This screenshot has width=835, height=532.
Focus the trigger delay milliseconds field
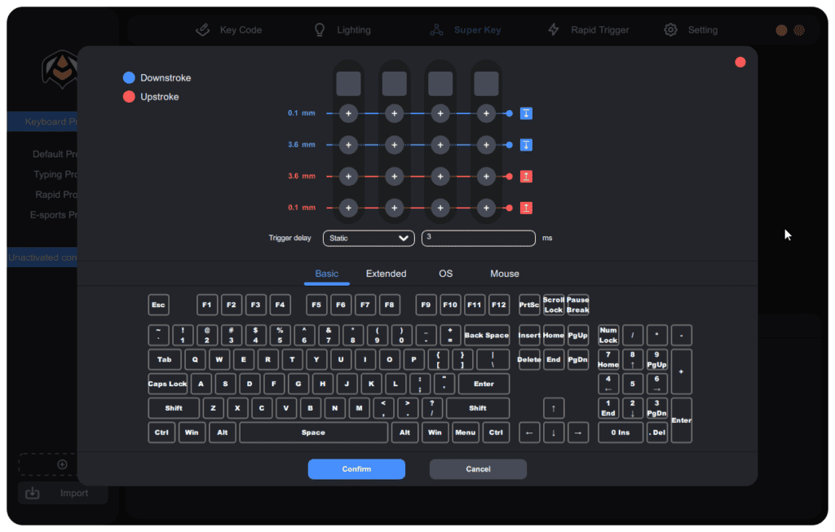[x=478, y=238]
